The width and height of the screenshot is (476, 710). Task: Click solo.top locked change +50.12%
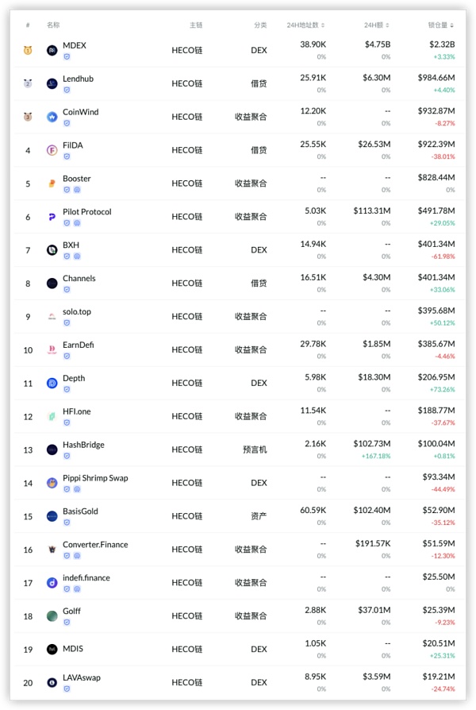(443, 323)
